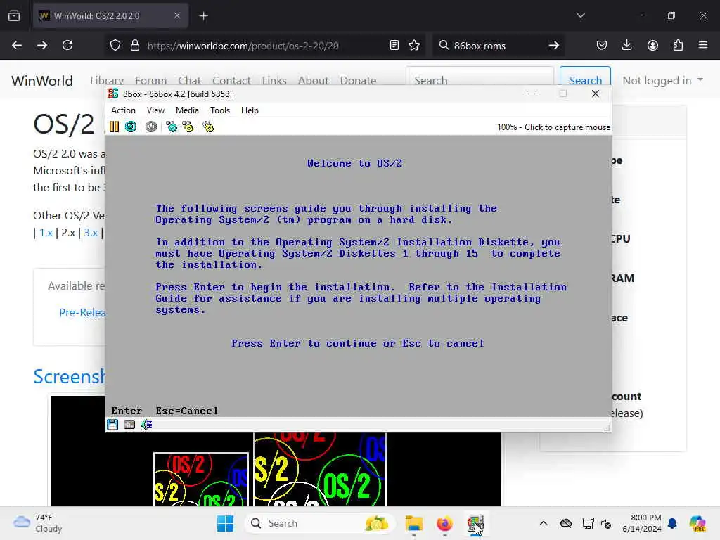Switch to Firefox from taskbar

[444, 523]
